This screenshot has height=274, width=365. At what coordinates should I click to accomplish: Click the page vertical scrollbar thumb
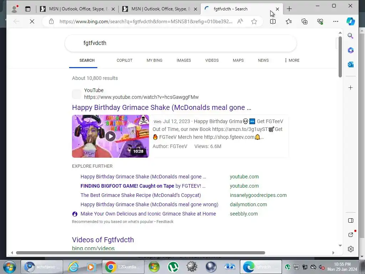pyautogui.click(x=340, y=57)
